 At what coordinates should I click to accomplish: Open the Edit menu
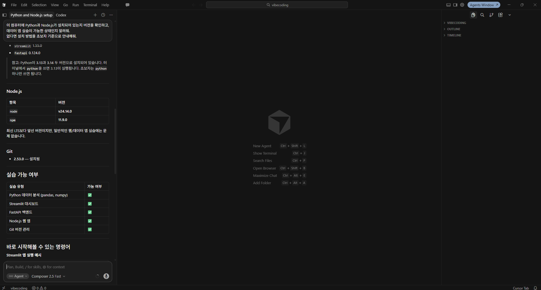tap(24, 5)
